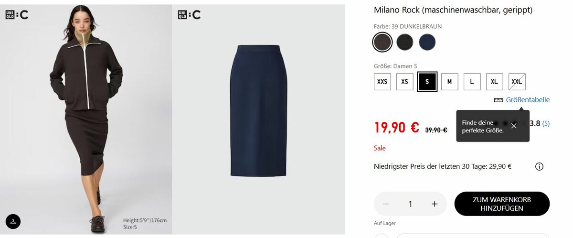573x238 pixels.
Task: Select size XS
Action: click(x=404, y=82)
